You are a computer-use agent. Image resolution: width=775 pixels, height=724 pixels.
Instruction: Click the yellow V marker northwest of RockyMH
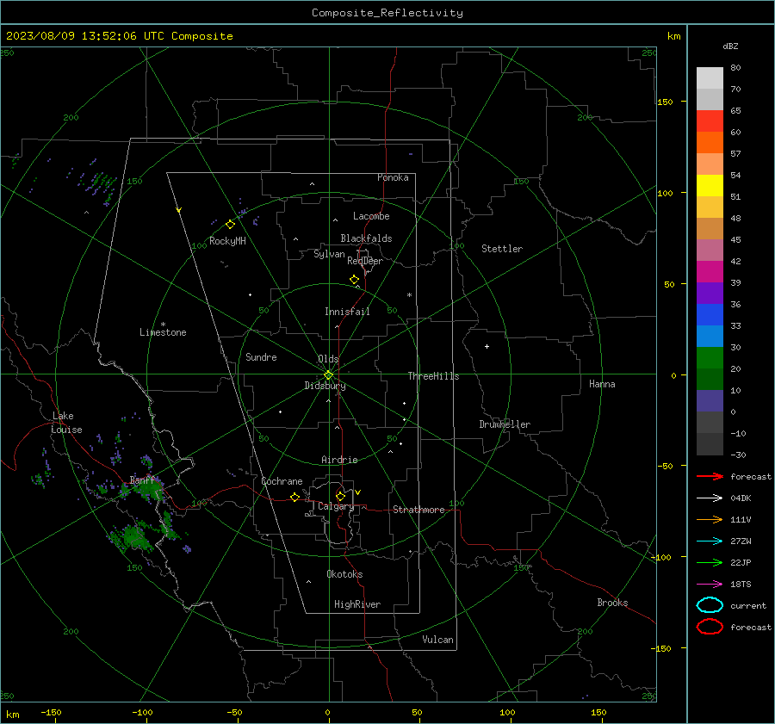179,210
